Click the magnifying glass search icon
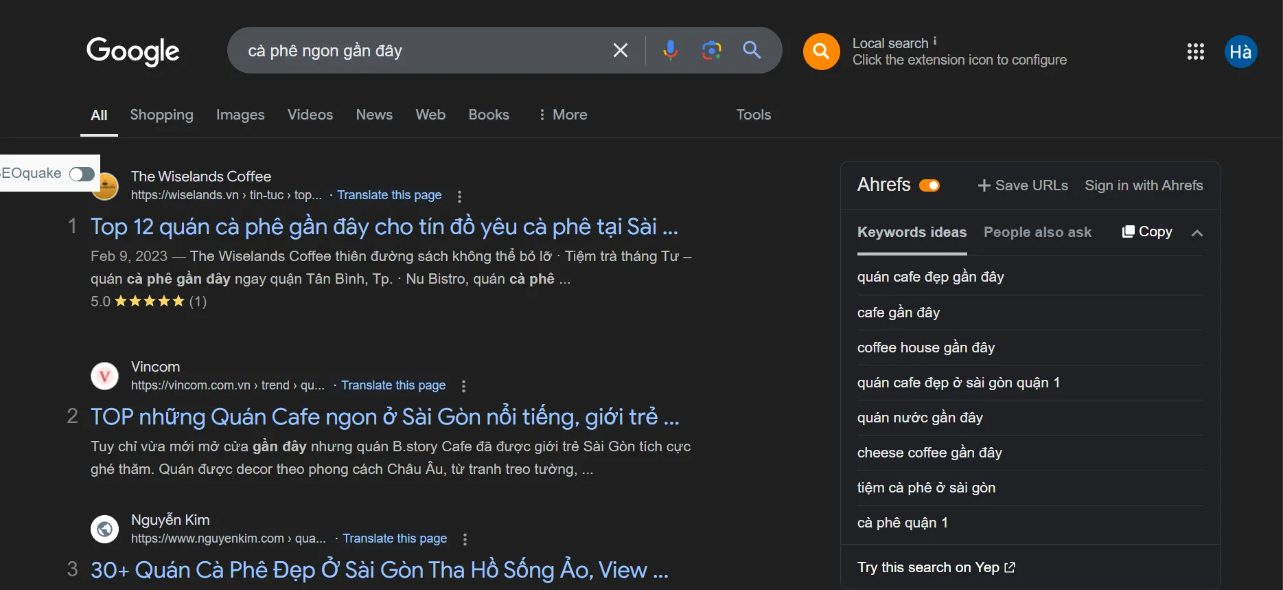Image resolution: width=1283 pixels, height=590 pixels. click(x=752, y=50)
